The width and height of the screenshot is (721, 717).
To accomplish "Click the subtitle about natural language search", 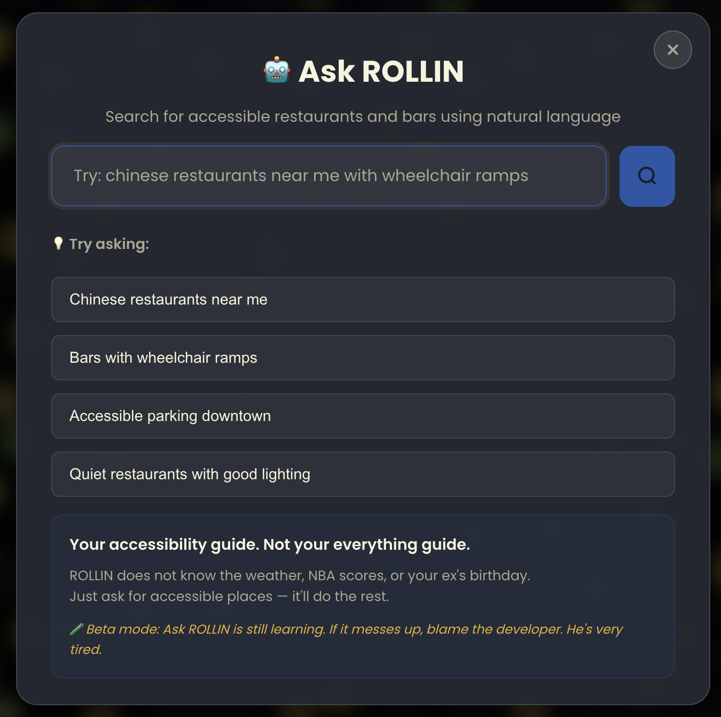I will 363,116.
